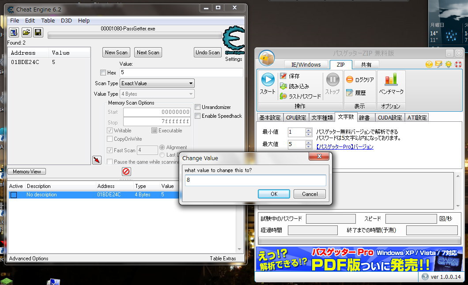The height and width of the screenshot is (285, 468).
Task: Click OK in Change Value dialog
Action: click(x=274, y=194)
